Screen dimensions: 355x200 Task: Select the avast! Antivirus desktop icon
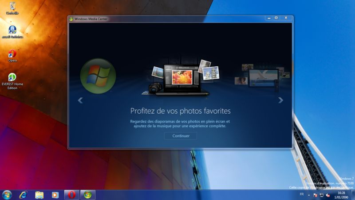[12, 32]
